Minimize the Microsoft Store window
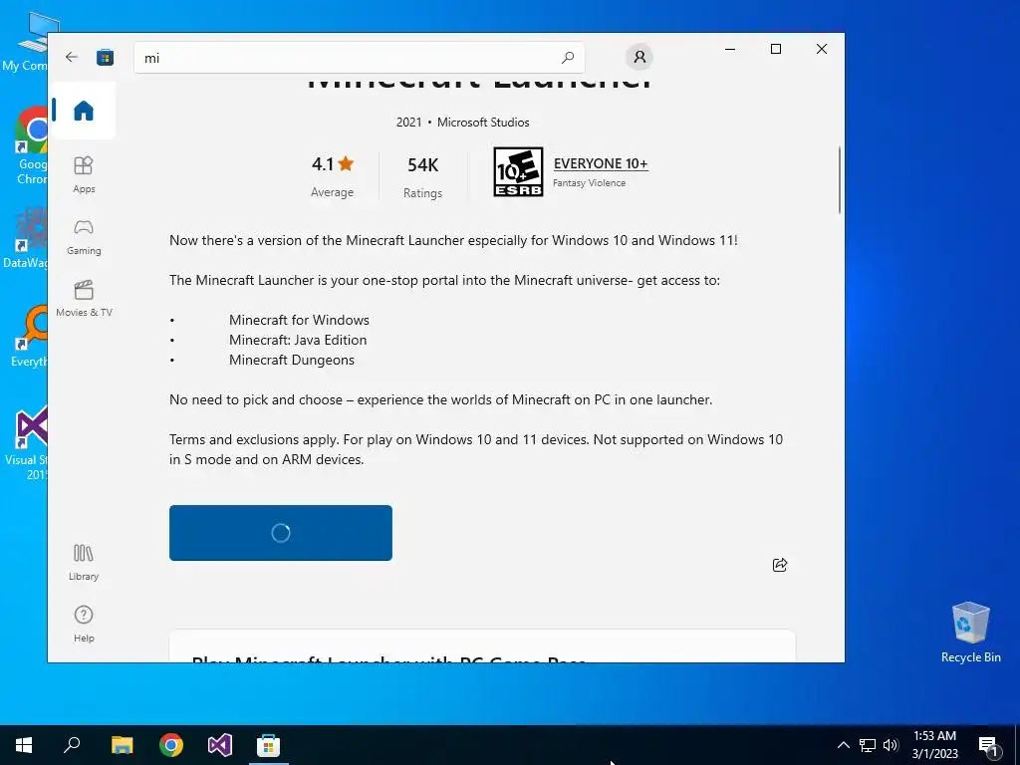The height and width of the screenshot is (765, 1020). (x=730, y=49)
